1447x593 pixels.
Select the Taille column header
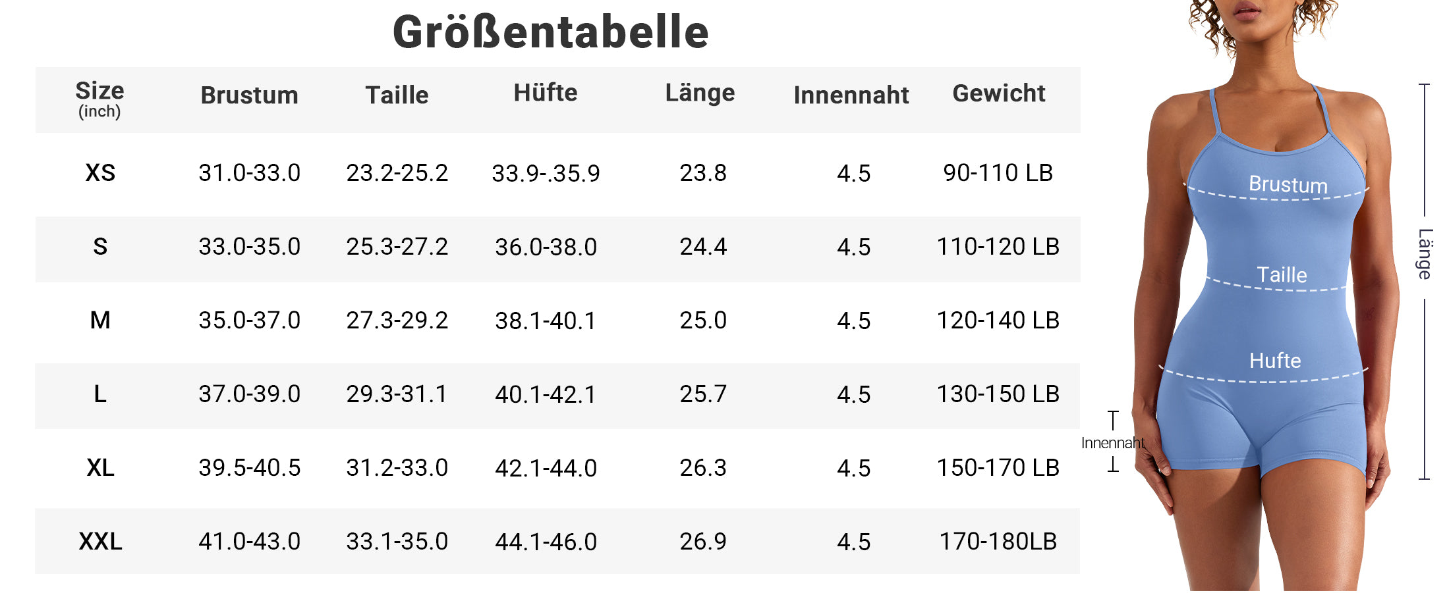pyautogui.click(x=397, y=95)
